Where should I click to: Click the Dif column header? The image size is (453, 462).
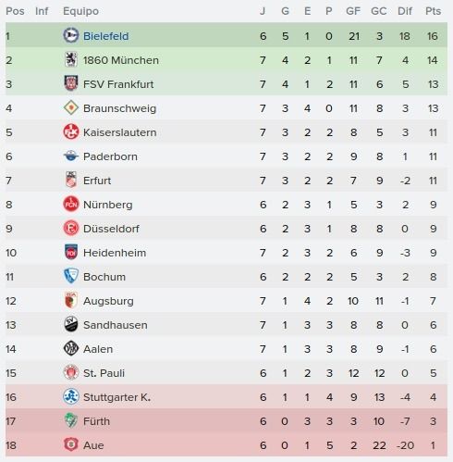coord(405,11)
